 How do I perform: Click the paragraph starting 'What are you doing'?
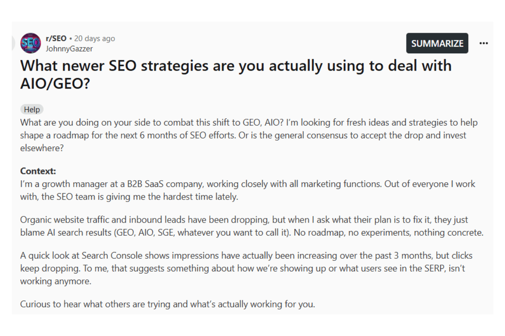249,136
